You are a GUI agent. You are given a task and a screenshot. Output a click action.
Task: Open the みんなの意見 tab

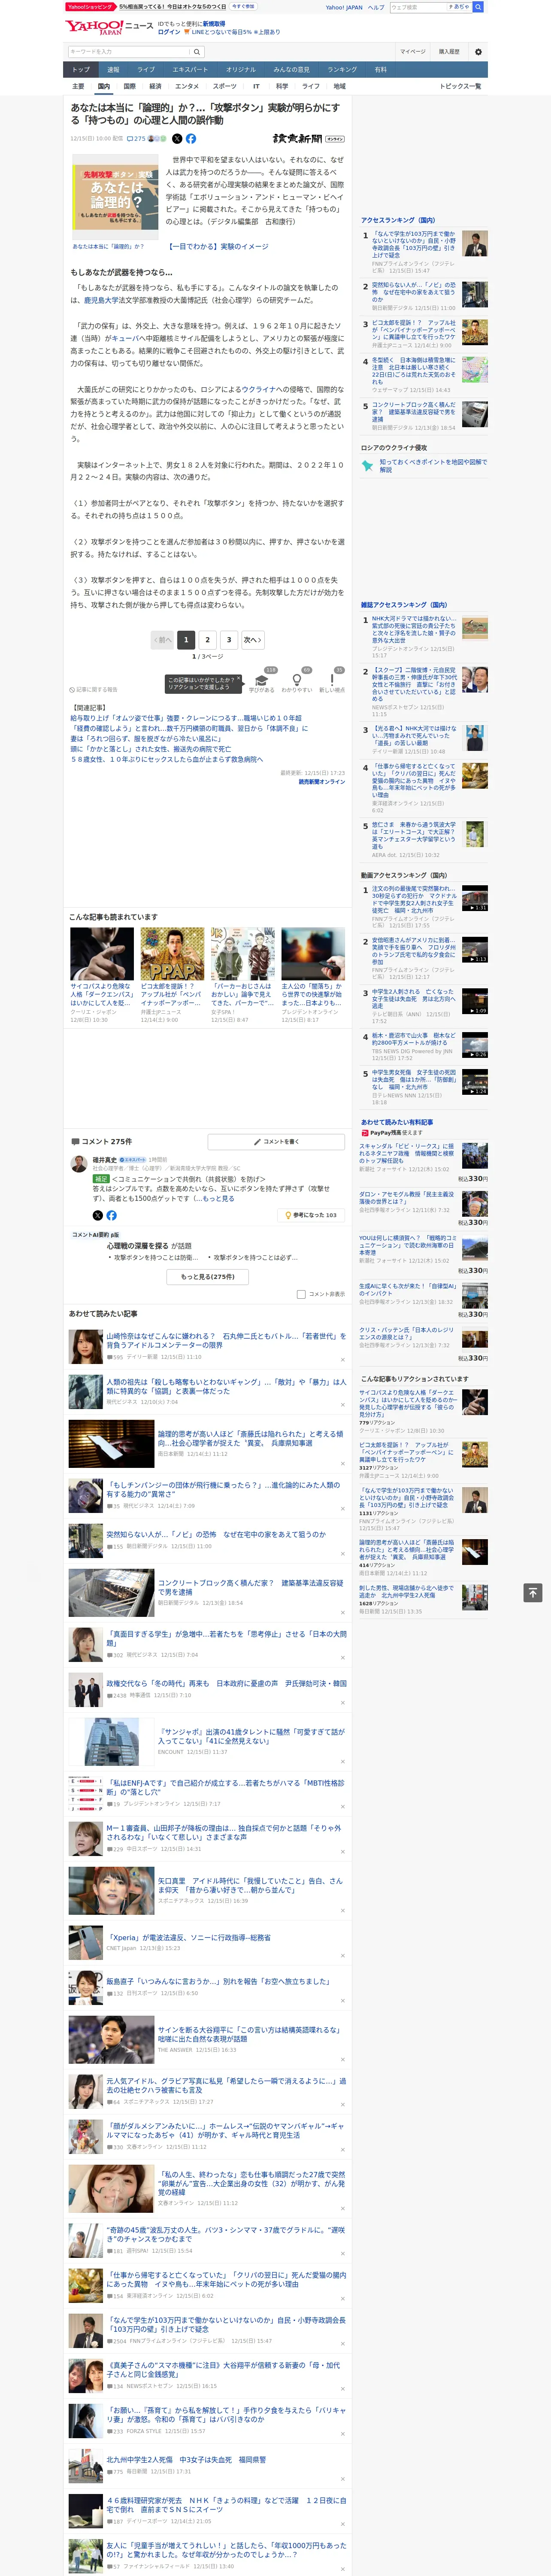[x=291, y=69]
